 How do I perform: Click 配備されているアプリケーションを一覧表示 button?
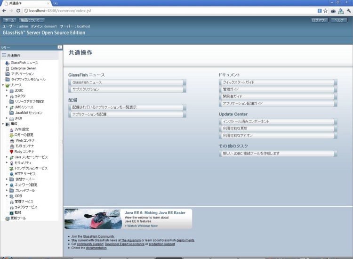[127, 107]
